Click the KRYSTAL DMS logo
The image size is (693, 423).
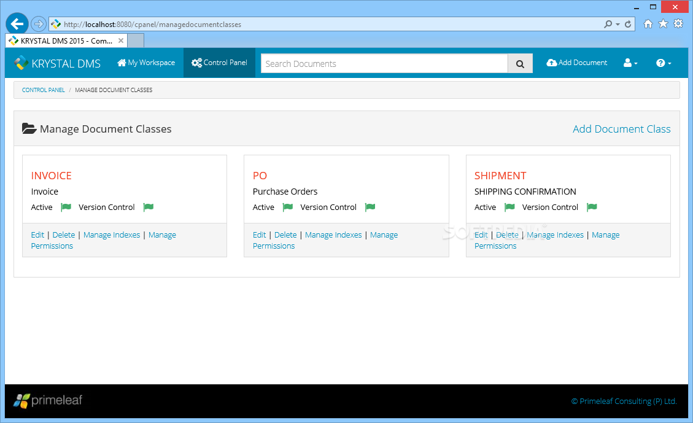58,63
